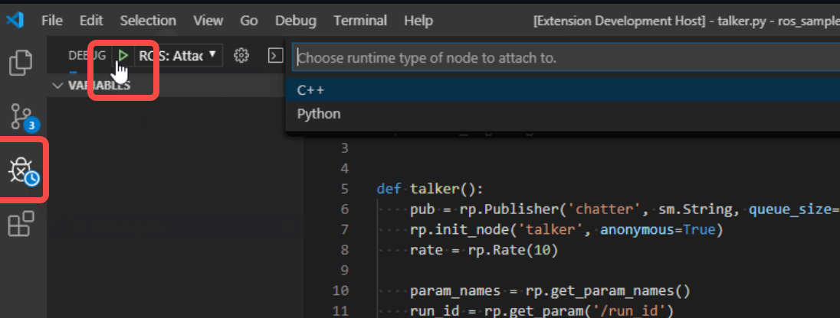The image size is (840, 318).
Task: Open the Terminal menu
Action: click(x=360, y=21)
